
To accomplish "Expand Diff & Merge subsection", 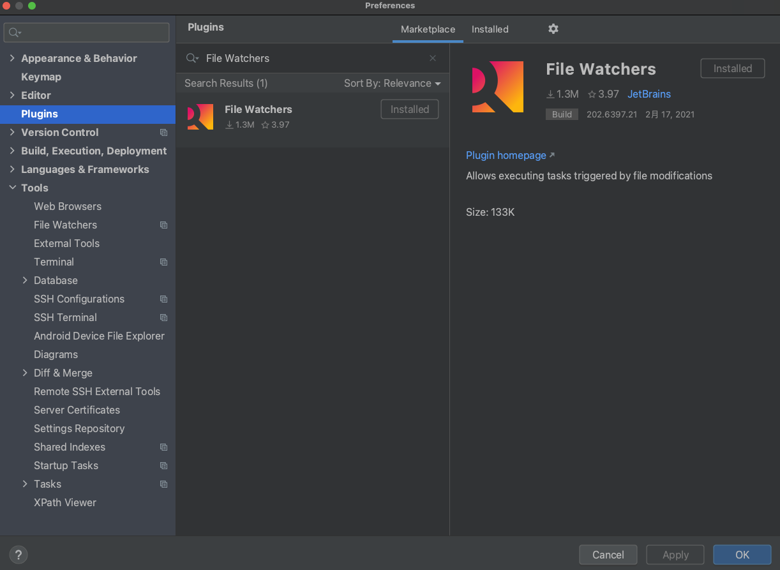I will 25,373.
